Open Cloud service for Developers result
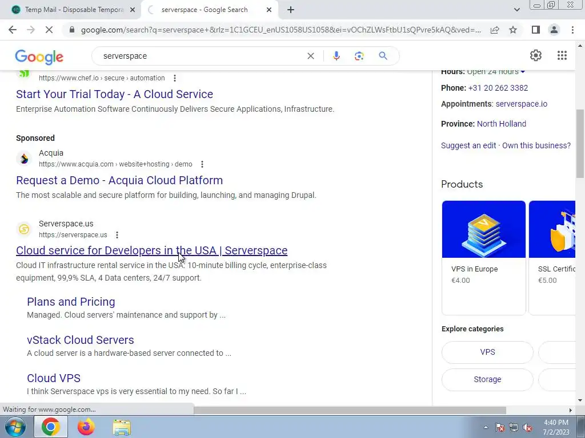The image size is (585, 438). pyautogui.click(x=151, y=251)
